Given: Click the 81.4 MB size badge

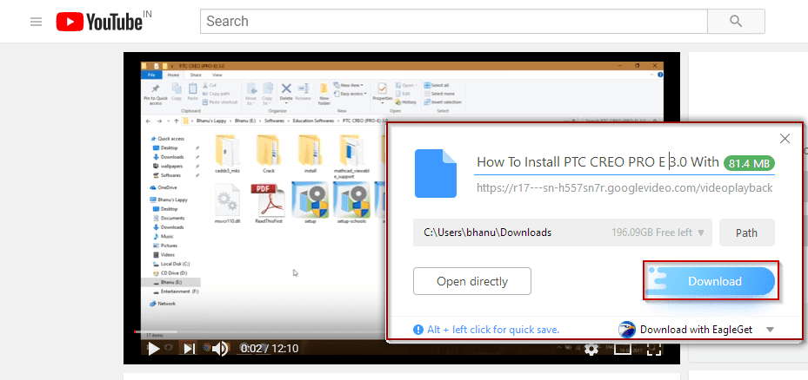Looking at the screenshot, I should (749, 163).
